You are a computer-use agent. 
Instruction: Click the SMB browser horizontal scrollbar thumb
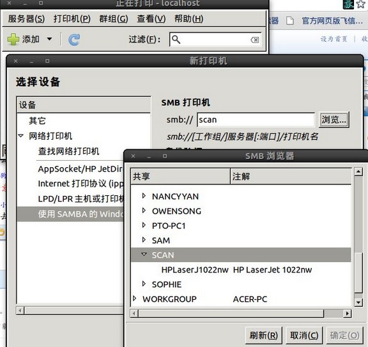click(231, 313)
